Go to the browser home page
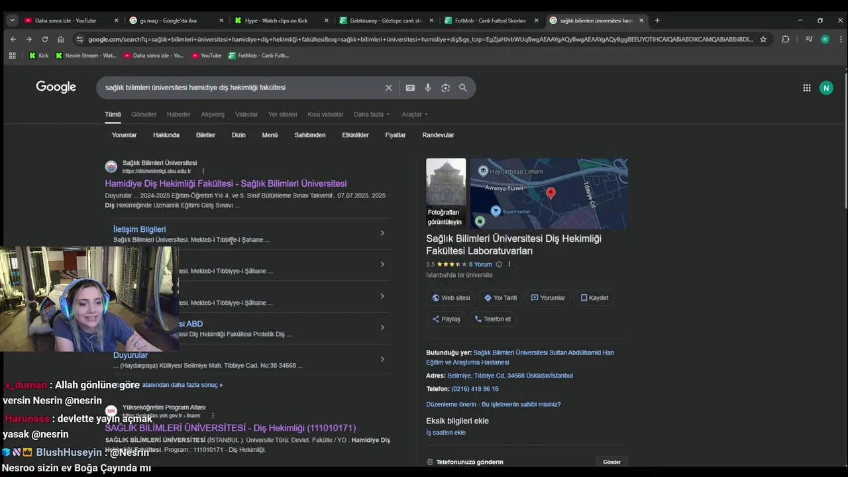Image resolution: width=848 pixels, height=477 pixels. pos(60,39)
